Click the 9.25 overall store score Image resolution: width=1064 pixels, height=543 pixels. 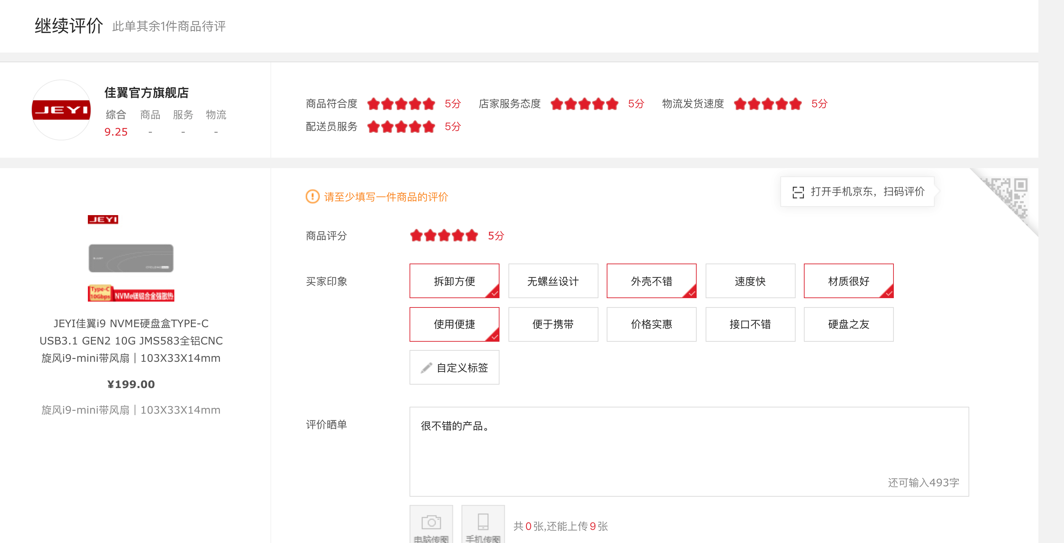[116, 132]
